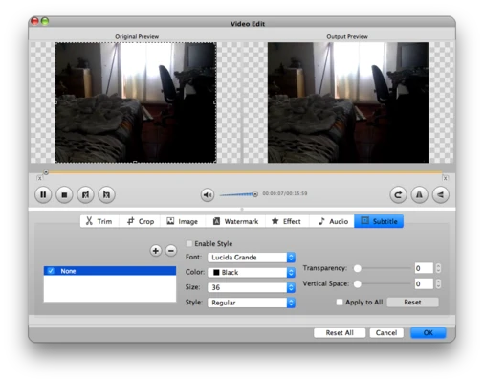Click the playback position knob on timeline

(46, 172)
